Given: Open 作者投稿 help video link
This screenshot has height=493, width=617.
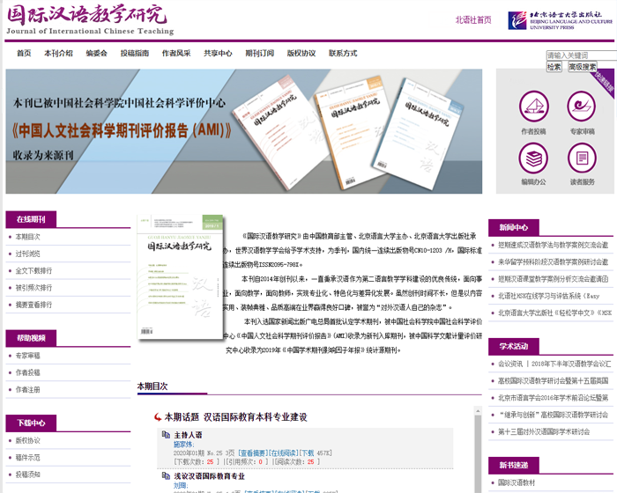Looking at the screenshot, I should (27, 372).
